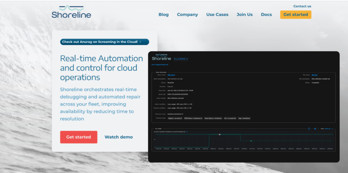Click the AZ resource tag
Viewport: 348px width, 173px height.
pyautogui.click(x=230, y=118)
